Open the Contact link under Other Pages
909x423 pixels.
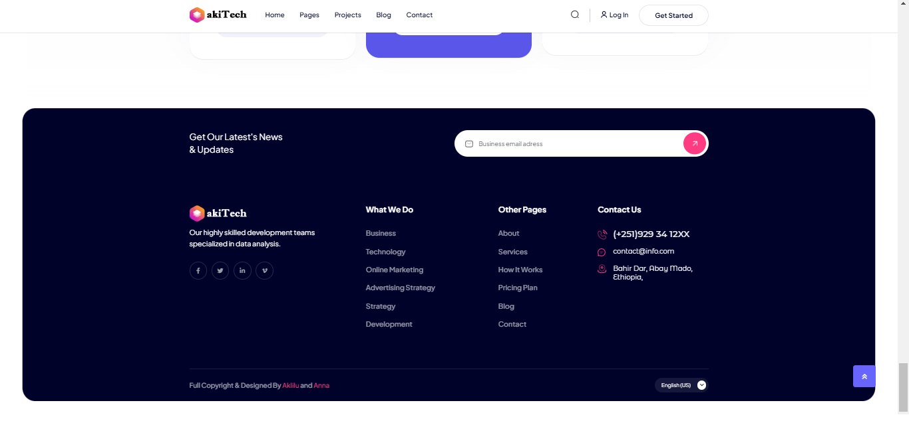pos(512,324)
